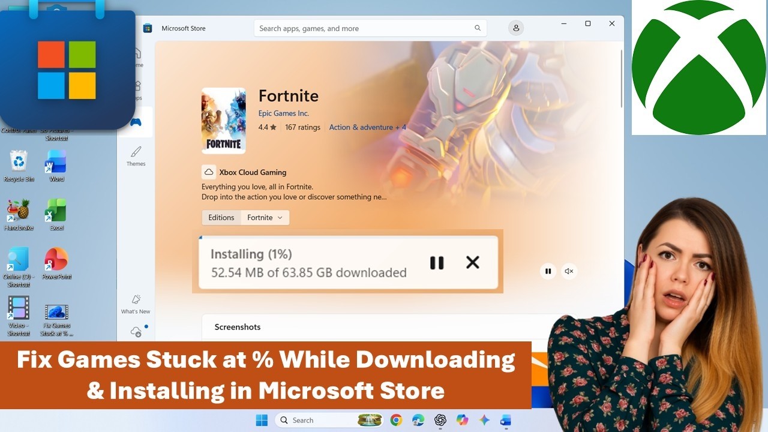Select the Recycle Bin desktop icon
768x432 pixels.
pos(19,166)
